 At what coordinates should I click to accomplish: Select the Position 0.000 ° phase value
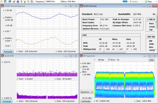(8, 41)
